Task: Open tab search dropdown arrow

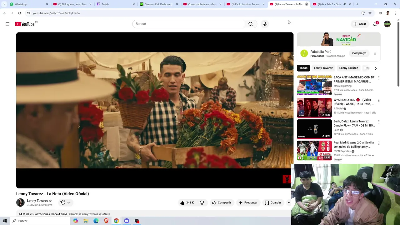Action: [4, 4]
